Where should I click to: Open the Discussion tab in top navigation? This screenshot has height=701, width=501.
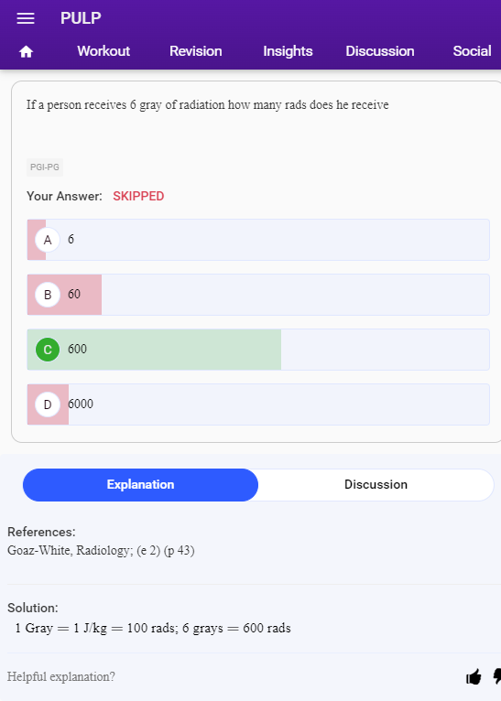(x=380, y=51)
